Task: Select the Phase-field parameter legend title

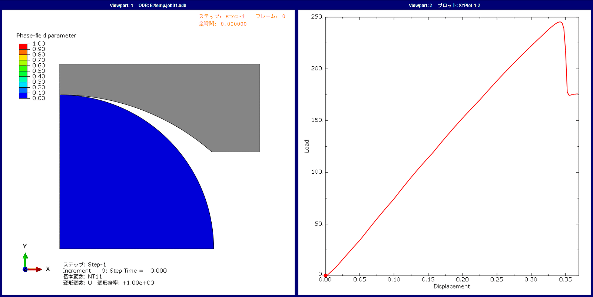Action: [46, 36]
